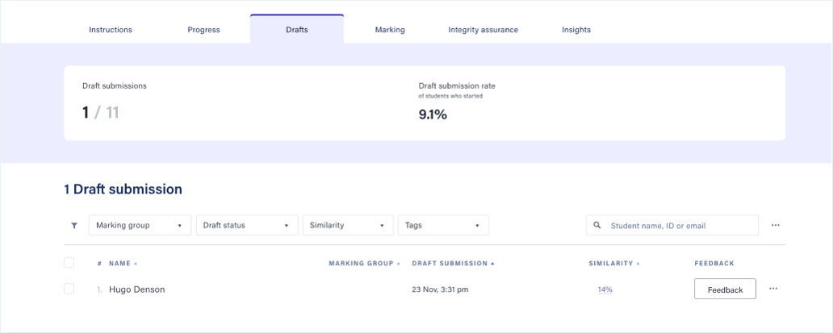Sort by Draft Submission column
Viewport: 833px width, 333px height.
(x=452, y=264)
